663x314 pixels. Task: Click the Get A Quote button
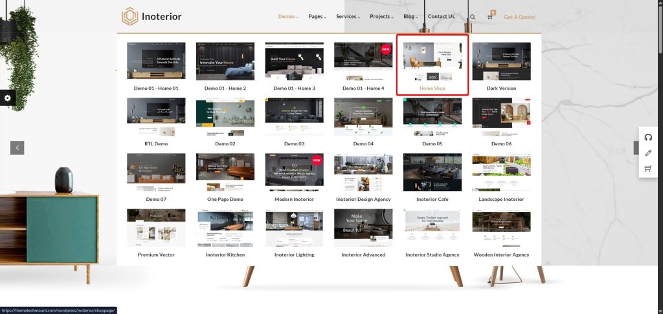[x=519, y=17]
